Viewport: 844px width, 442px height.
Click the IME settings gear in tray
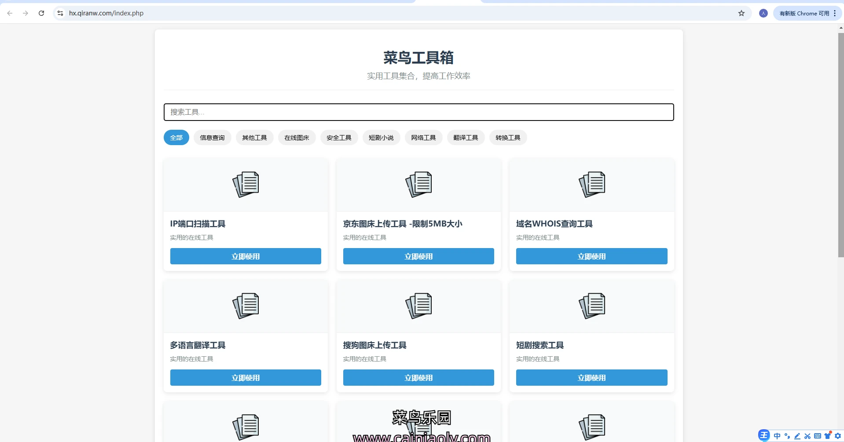point(838,436)
